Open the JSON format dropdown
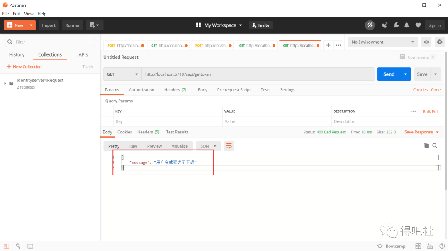This screenshot has width=448, height=251. pos(208,146)
